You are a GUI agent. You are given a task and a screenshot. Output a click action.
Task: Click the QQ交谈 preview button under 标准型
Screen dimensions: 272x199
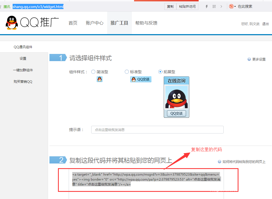pyautogui.click(x=141, y=79)
